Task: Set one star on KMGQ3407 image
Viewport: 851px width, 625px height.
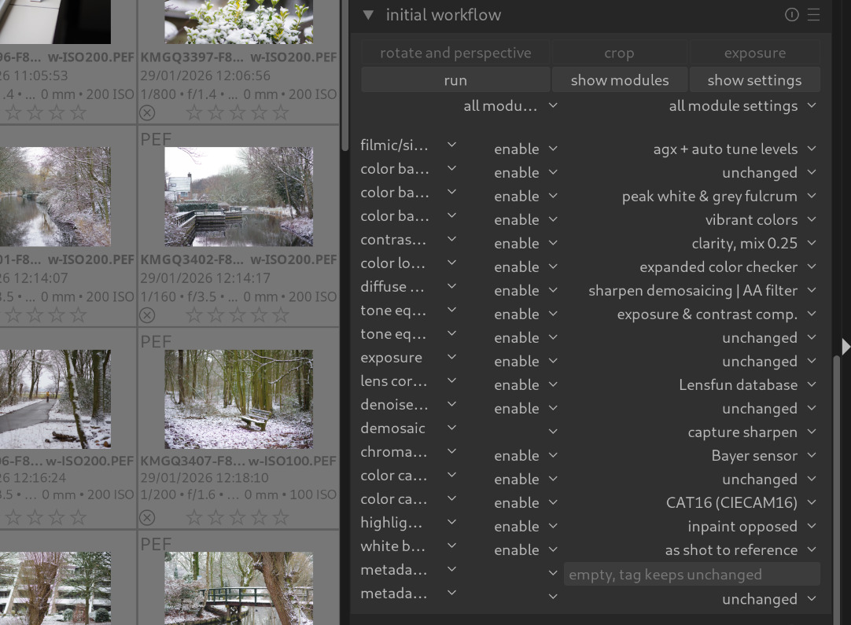Action: 193,517
